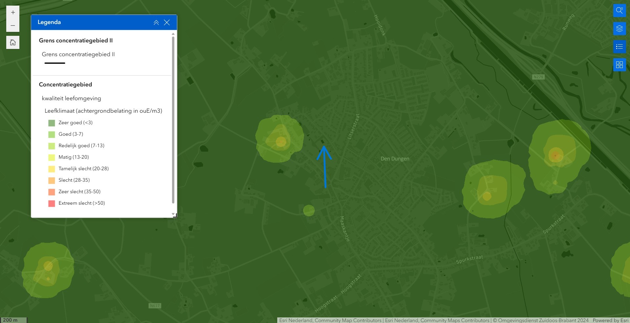Toggle the legend widget button
The image size is (630, 323).
pos(619,47)
